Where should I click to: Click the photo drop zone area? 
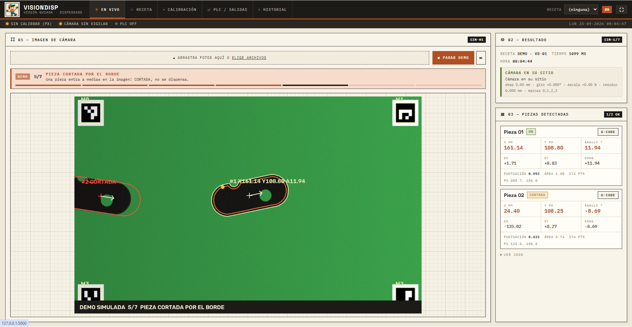point(220,58)
